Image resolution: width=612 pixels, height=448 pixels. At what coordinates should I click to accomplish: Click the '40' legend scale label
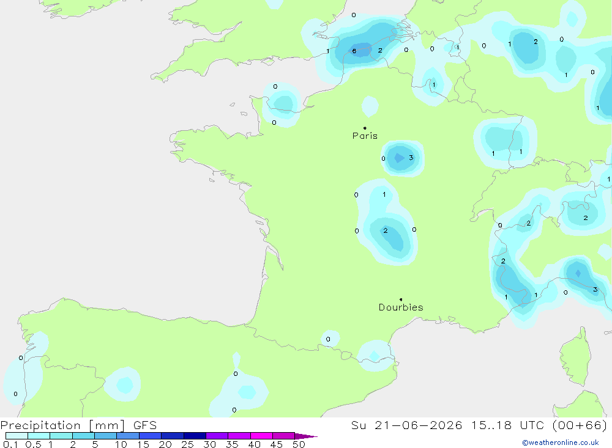(x=254, y=444)
